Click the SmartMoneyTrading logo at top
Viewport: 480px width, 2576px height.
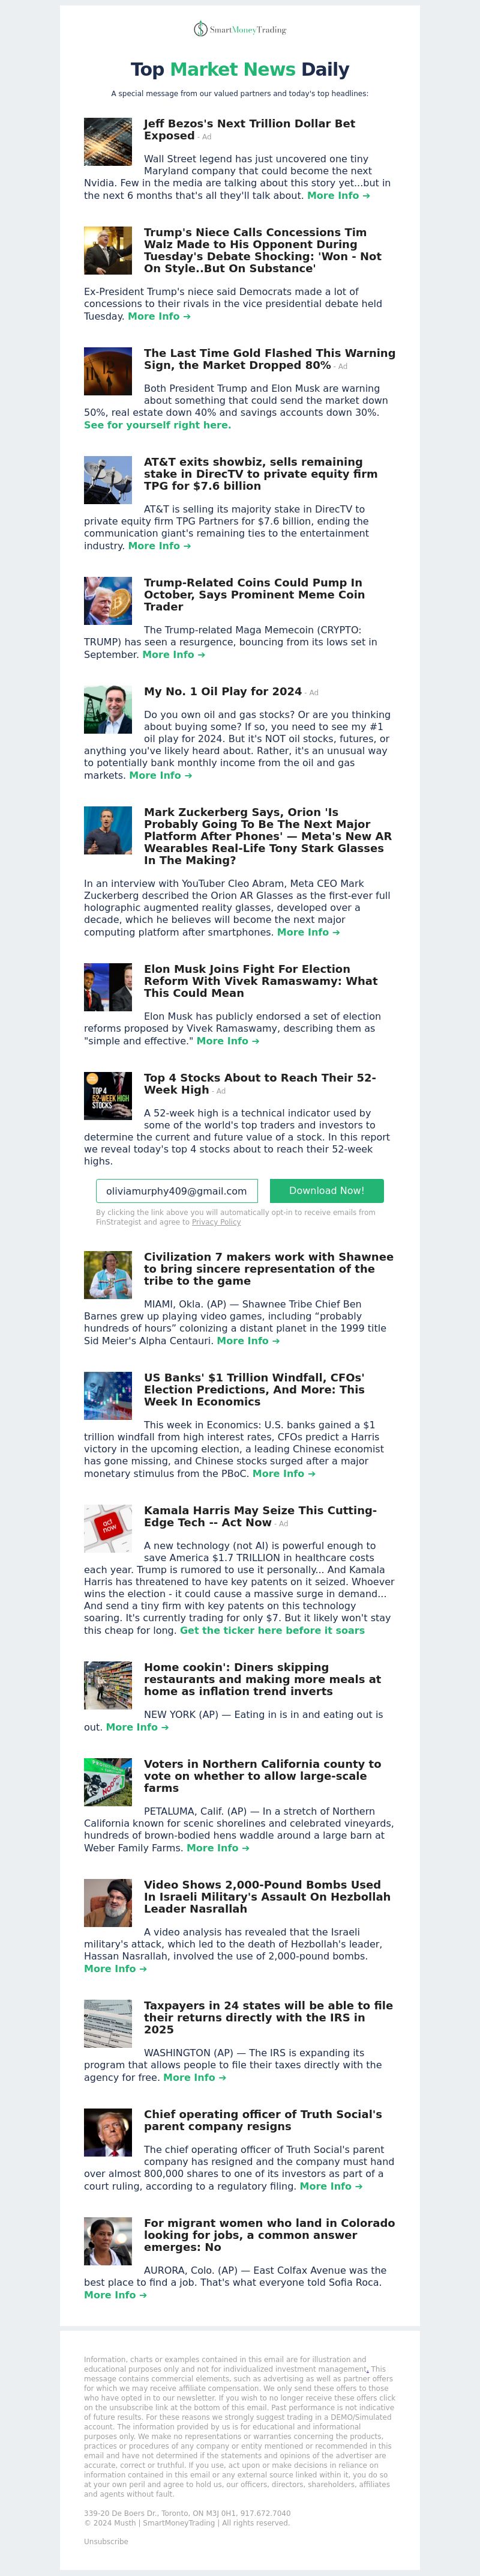239,30
